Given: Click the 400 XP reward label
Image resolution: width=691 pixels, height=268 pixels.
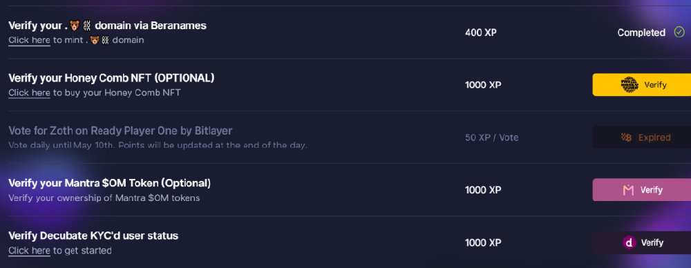Looking at the screenshot, I should pos(481,32).
